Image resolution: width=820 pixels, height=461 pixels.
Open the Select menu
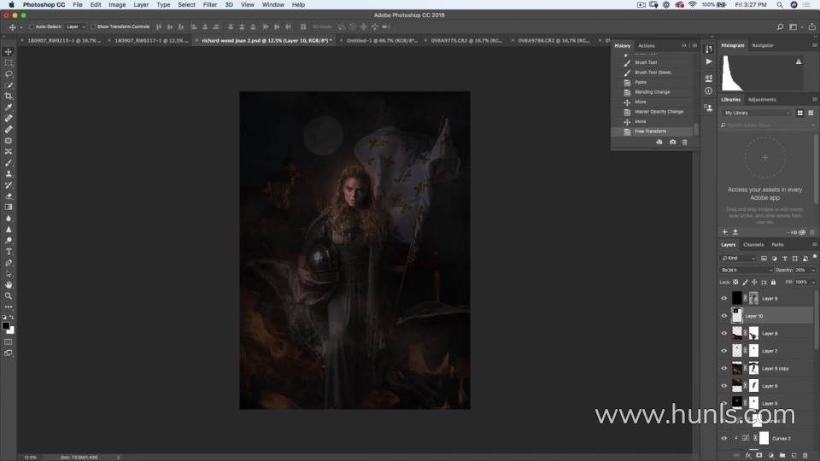[x=186, y=5]
